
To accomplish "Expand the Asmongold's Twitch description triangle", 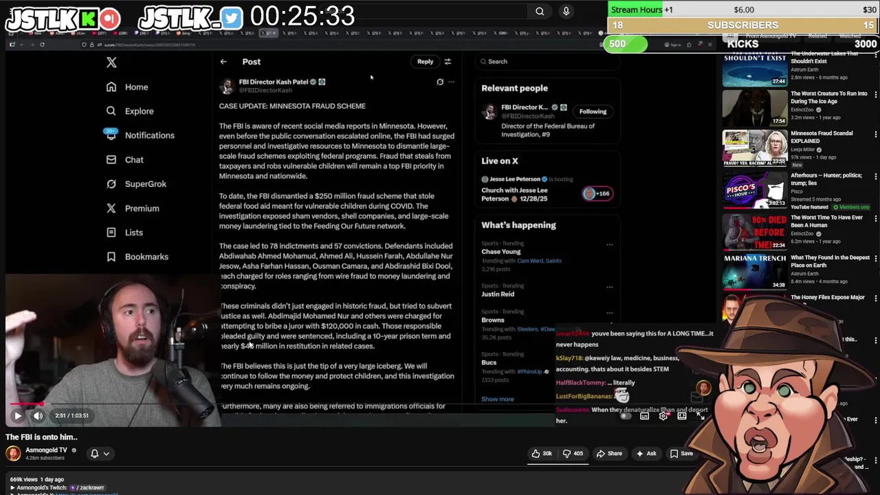I will coord(12,487).
